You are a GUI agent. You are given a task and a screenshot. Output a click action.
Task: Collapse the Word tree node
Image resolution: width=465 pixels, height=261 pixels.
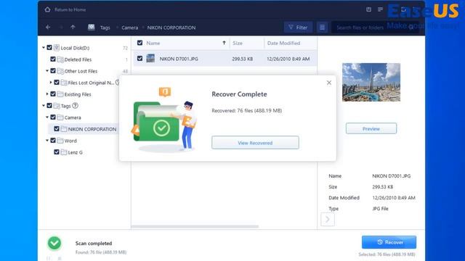(47, 140)
